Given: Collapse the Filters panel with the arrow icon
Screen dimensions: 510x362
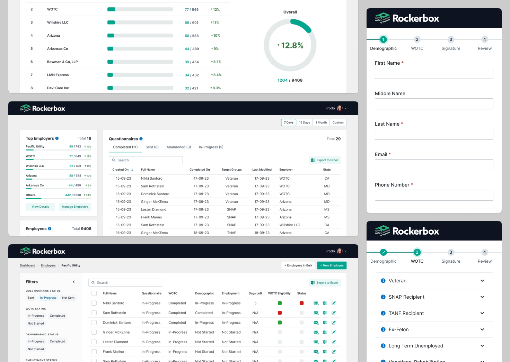Looking at the screenshot, I should coord(74,282).
